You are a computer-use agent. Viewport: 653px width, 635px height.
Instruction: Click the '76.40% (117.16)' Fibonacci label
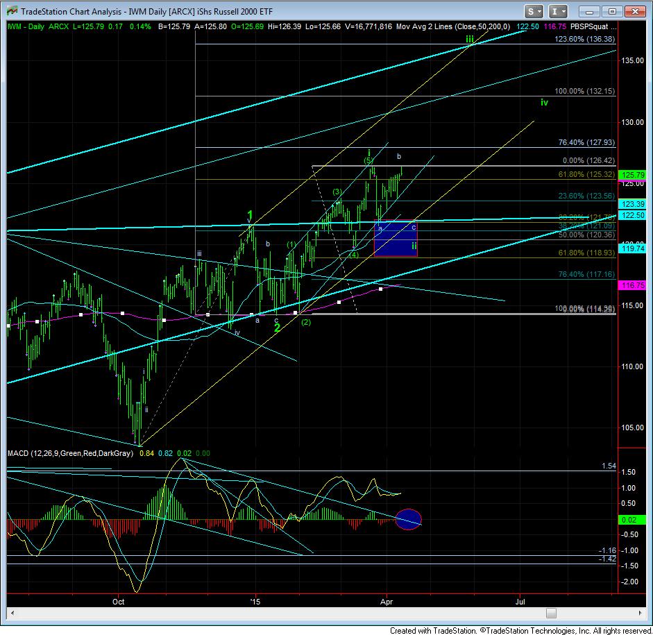click(x=586, y=274)
